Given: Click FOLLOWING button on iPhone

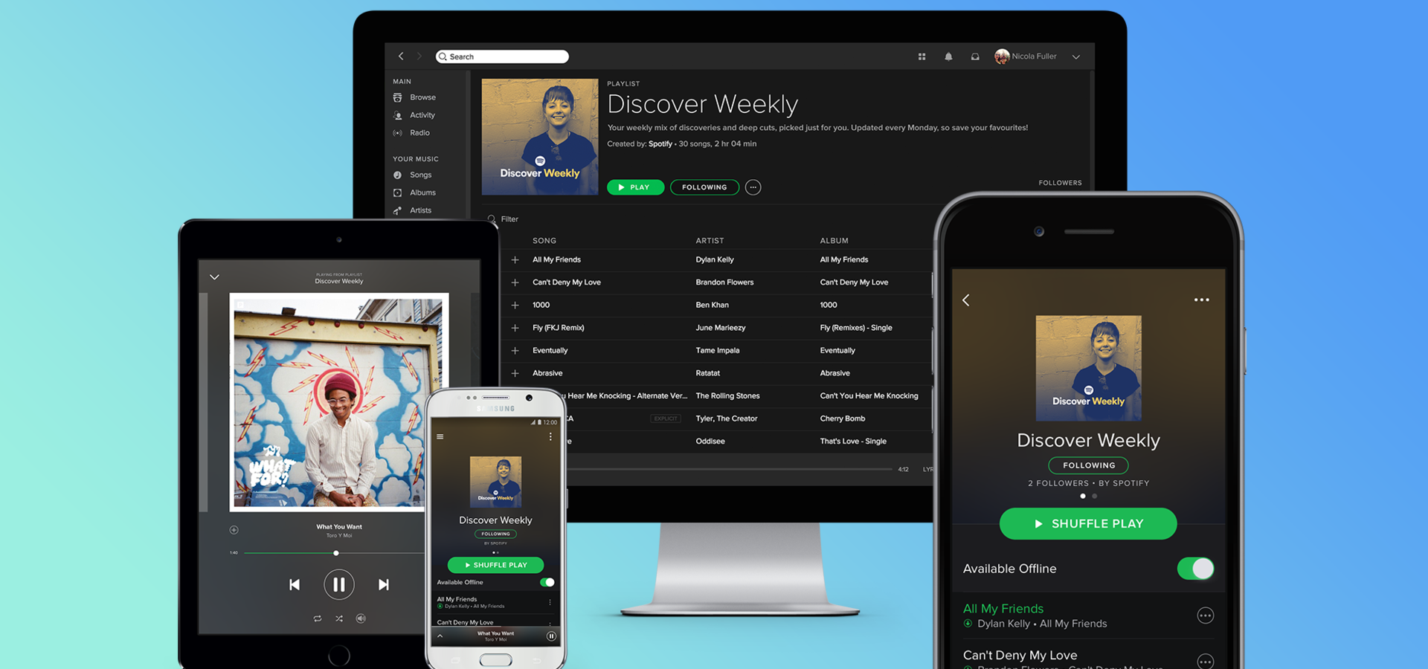Looking at the screenshot, I should 1089,465.
